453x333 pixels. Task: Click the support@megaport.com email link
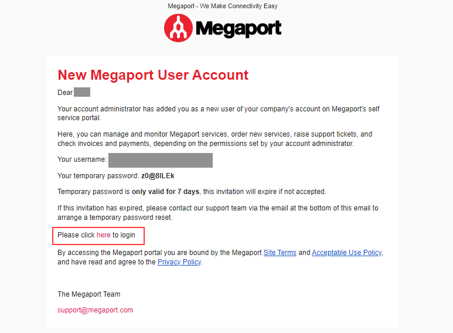point(95,310)
